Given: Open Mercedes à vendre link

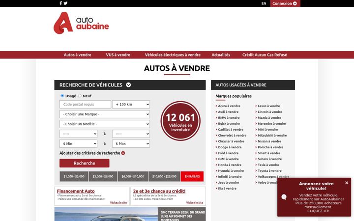Looking at the screenshot, I should click(x=271, y=124).
